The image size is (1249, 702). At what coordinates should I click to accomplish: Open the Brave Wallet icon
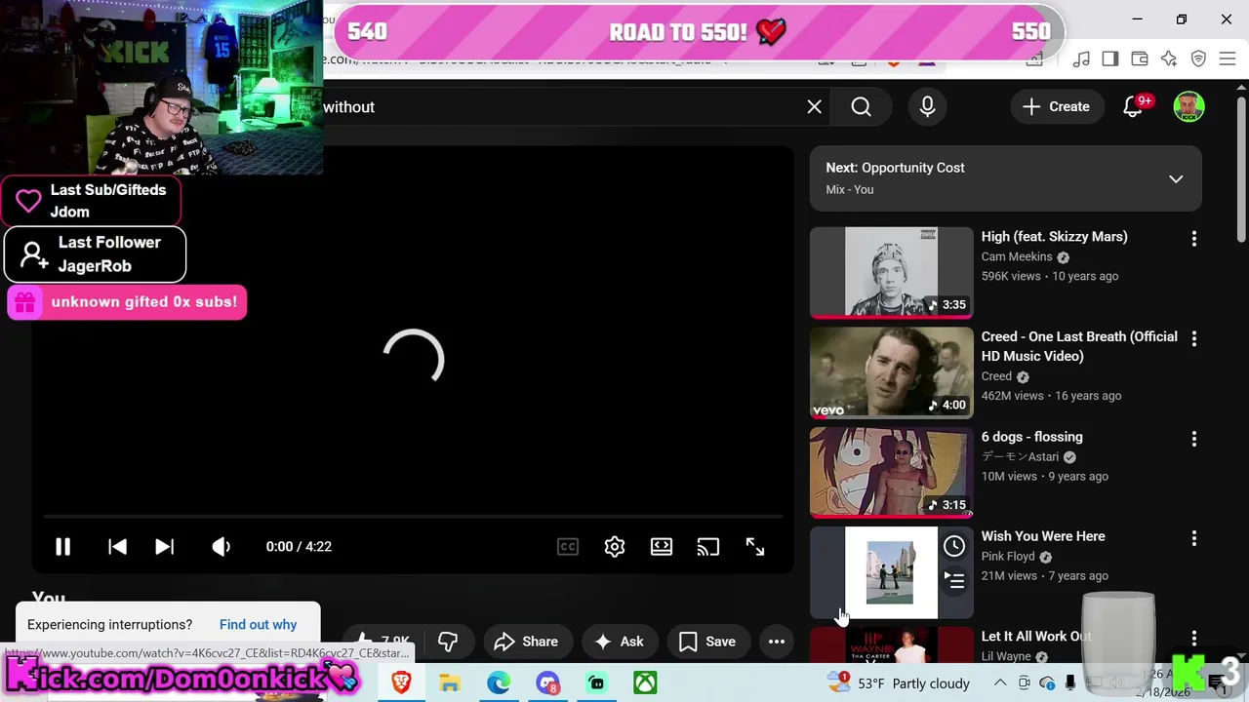tap(1140, 59)
